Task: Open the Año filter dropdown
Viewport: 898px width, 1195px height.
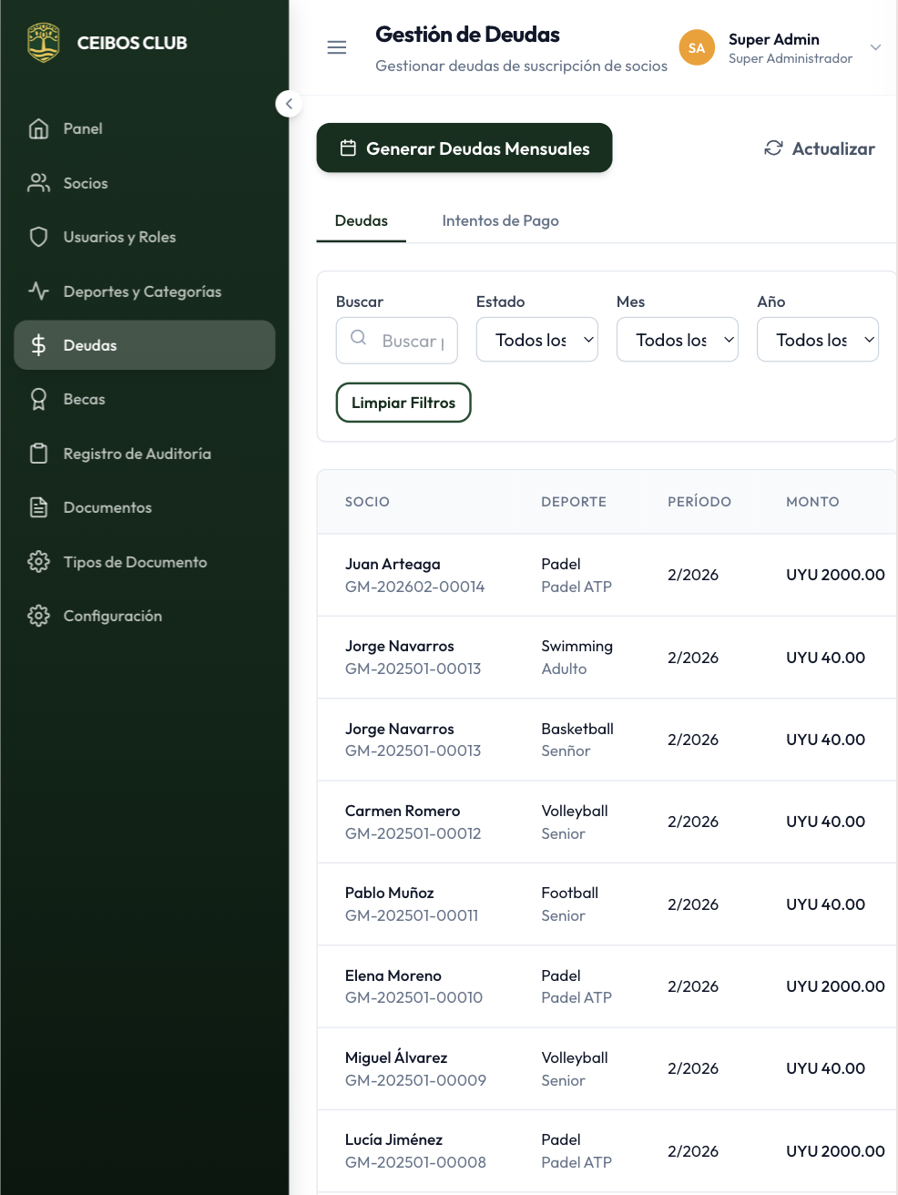Action: pos(817,340)
